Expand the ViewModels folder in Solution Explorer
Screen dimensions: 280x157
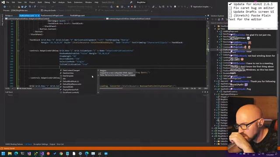click(x=215, y=26)
